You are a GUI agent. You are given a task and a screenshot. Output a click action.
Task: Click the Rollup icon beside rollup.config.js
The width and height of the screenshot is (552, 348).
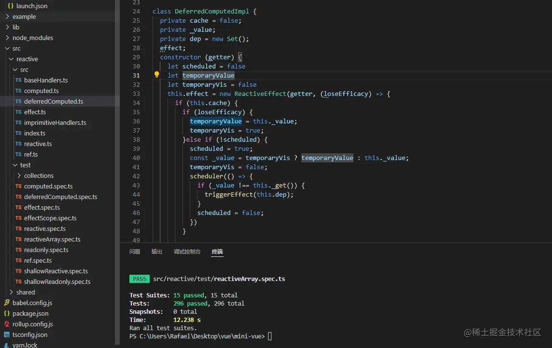coord(7,324)
